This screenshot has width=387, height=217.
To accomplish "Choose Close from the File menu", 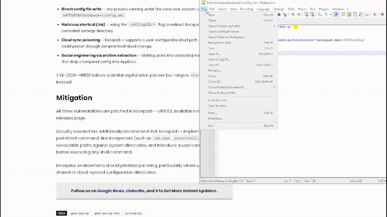I will point(239,76).
